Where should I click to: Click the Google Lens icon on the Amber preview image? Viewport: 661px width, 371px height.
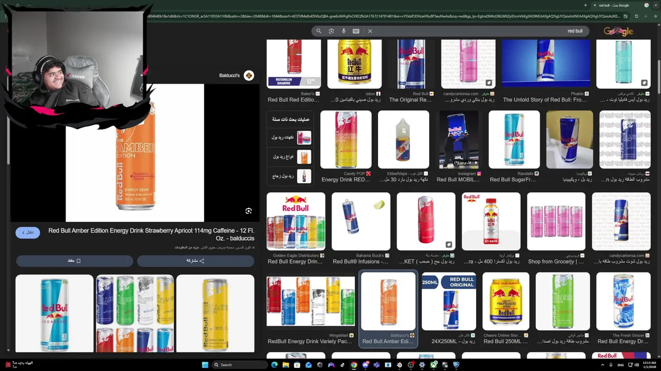pos(248,211)
